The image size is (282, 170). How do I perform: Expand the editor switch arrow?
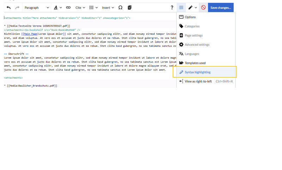pos(196,8)
